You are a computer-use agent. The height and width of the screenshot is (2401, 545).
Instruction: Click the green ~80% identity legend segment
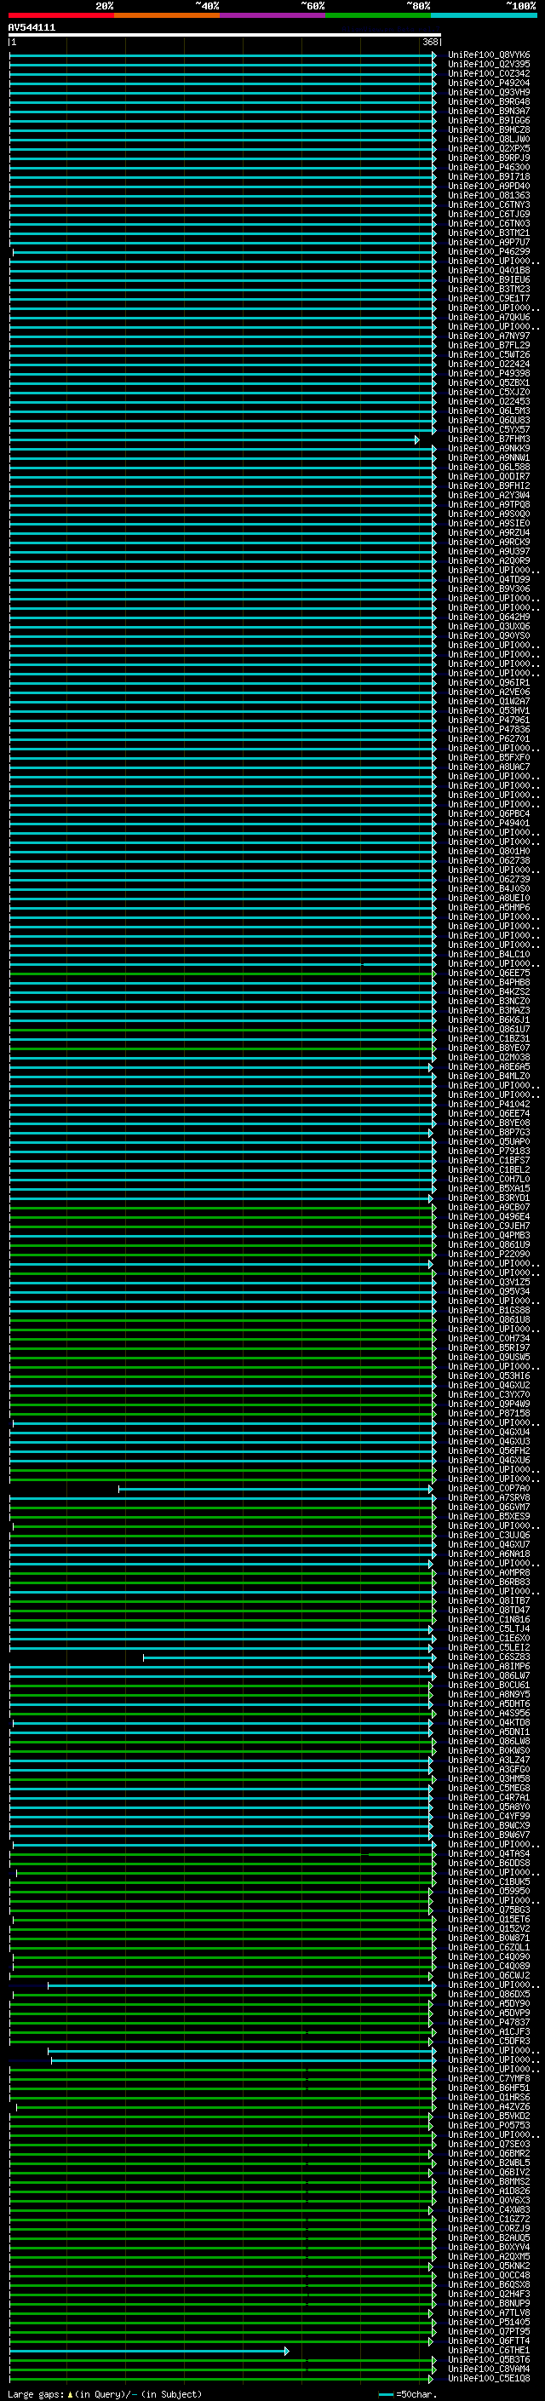point(378,15)
